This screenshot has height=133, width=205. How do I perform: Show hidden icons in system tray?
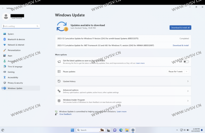[177, 130]
